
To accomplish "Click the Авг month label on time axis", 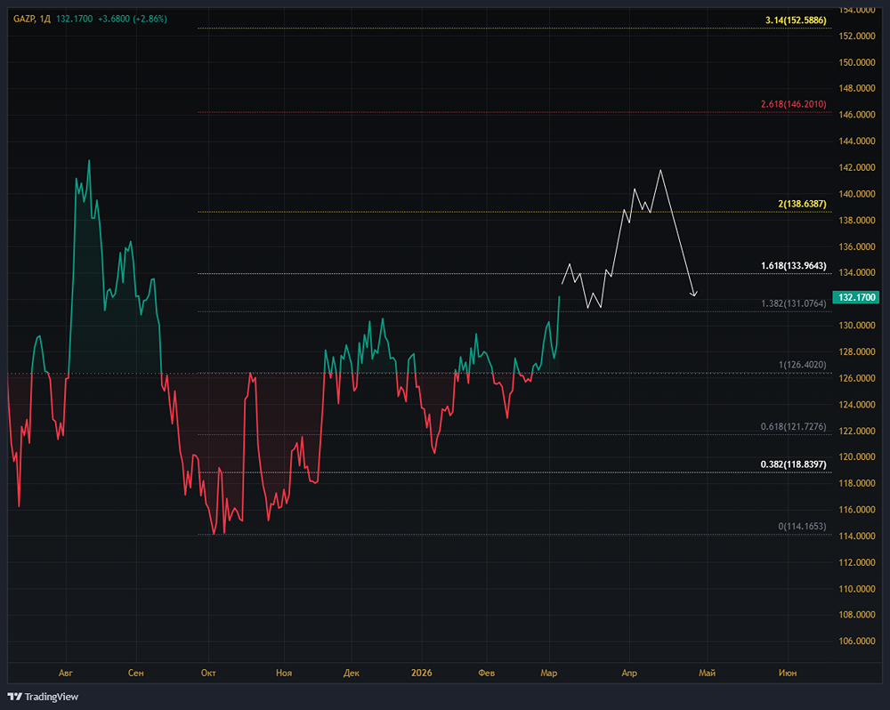I will [64, 674].
